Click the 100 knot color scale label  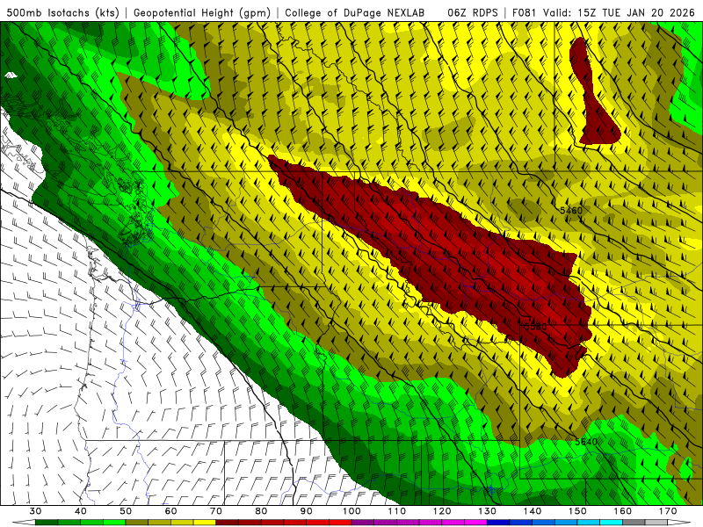pyautogui.click(x=352, y=511)
